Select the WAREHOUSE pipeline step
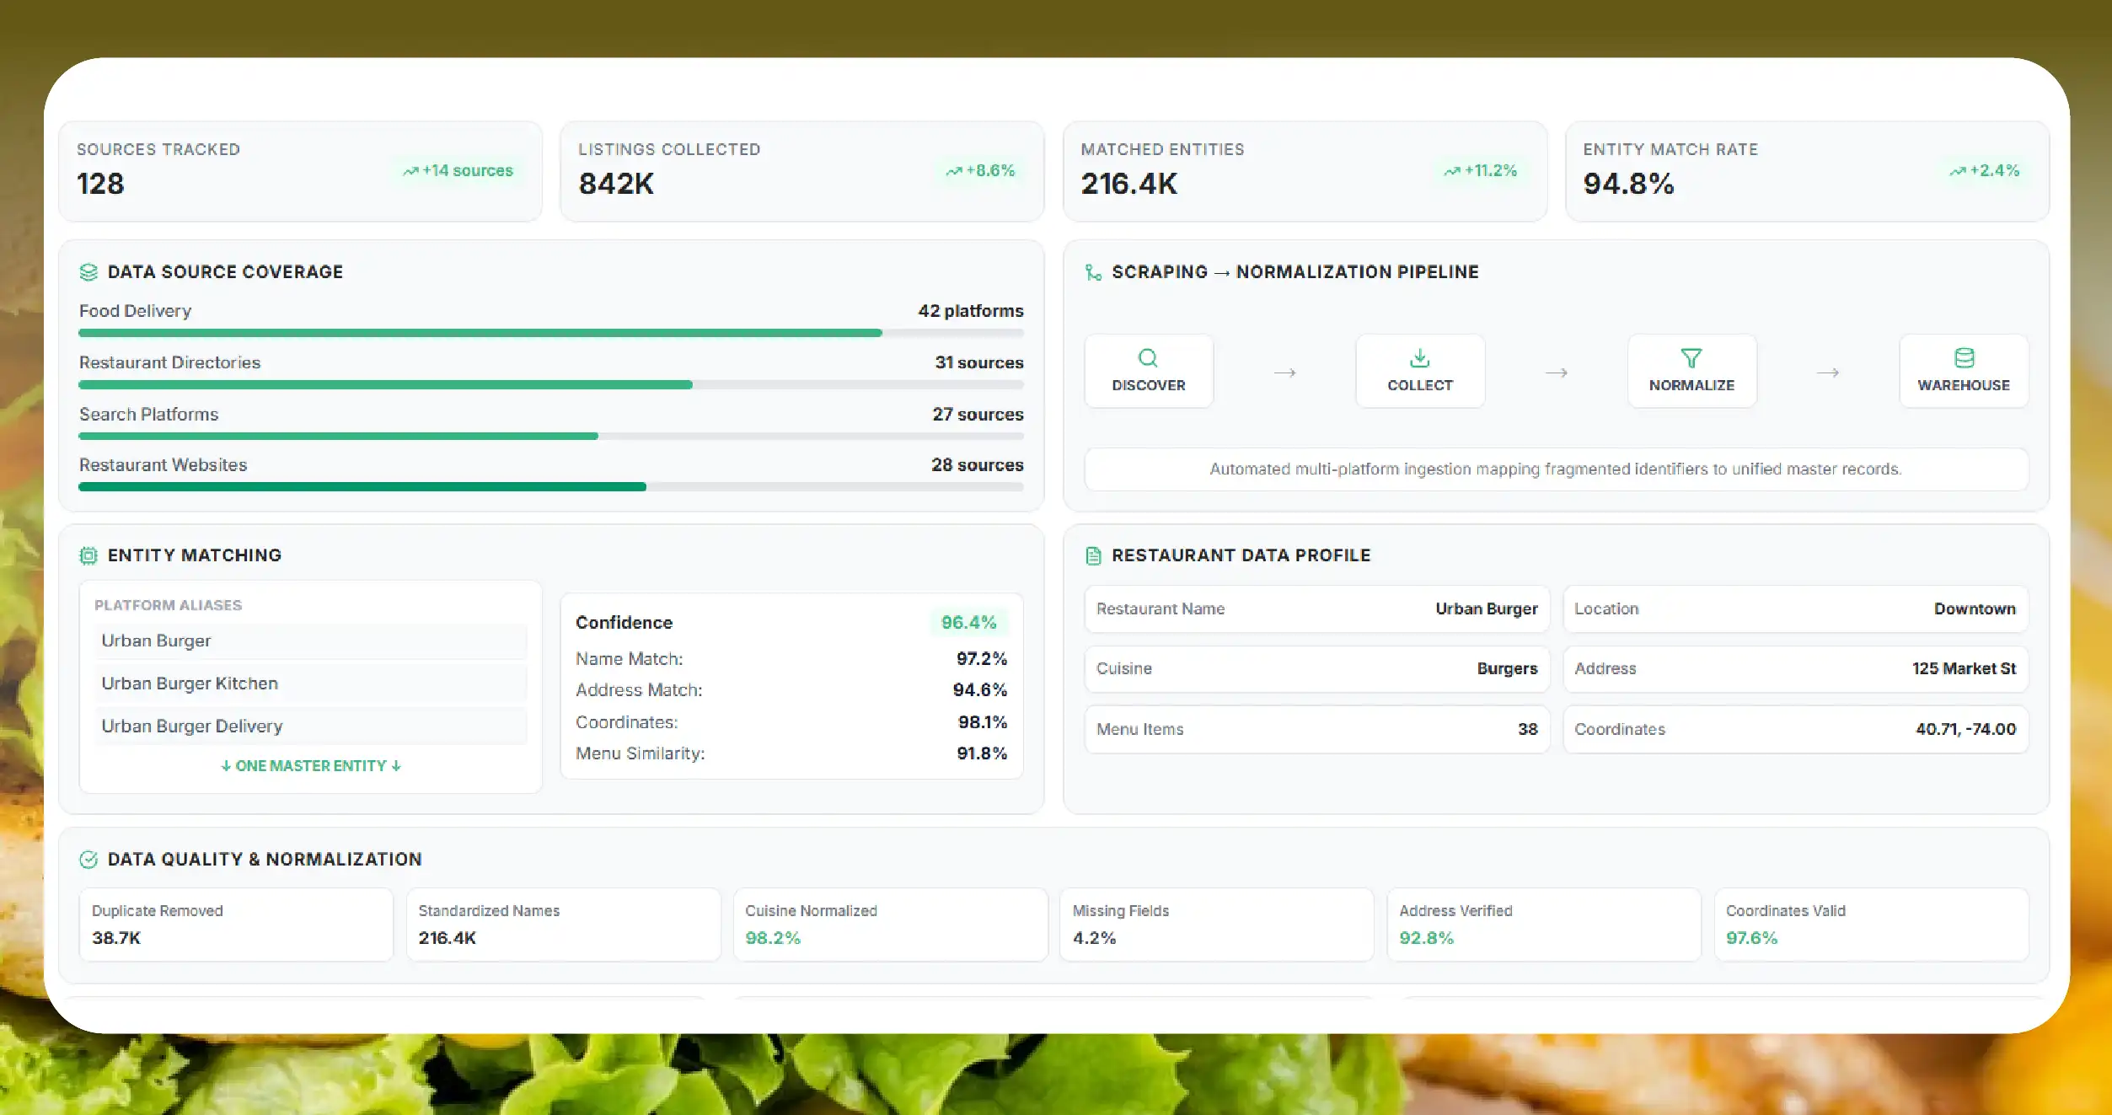This screenshot has height=1115, width=2112. 1964,371
